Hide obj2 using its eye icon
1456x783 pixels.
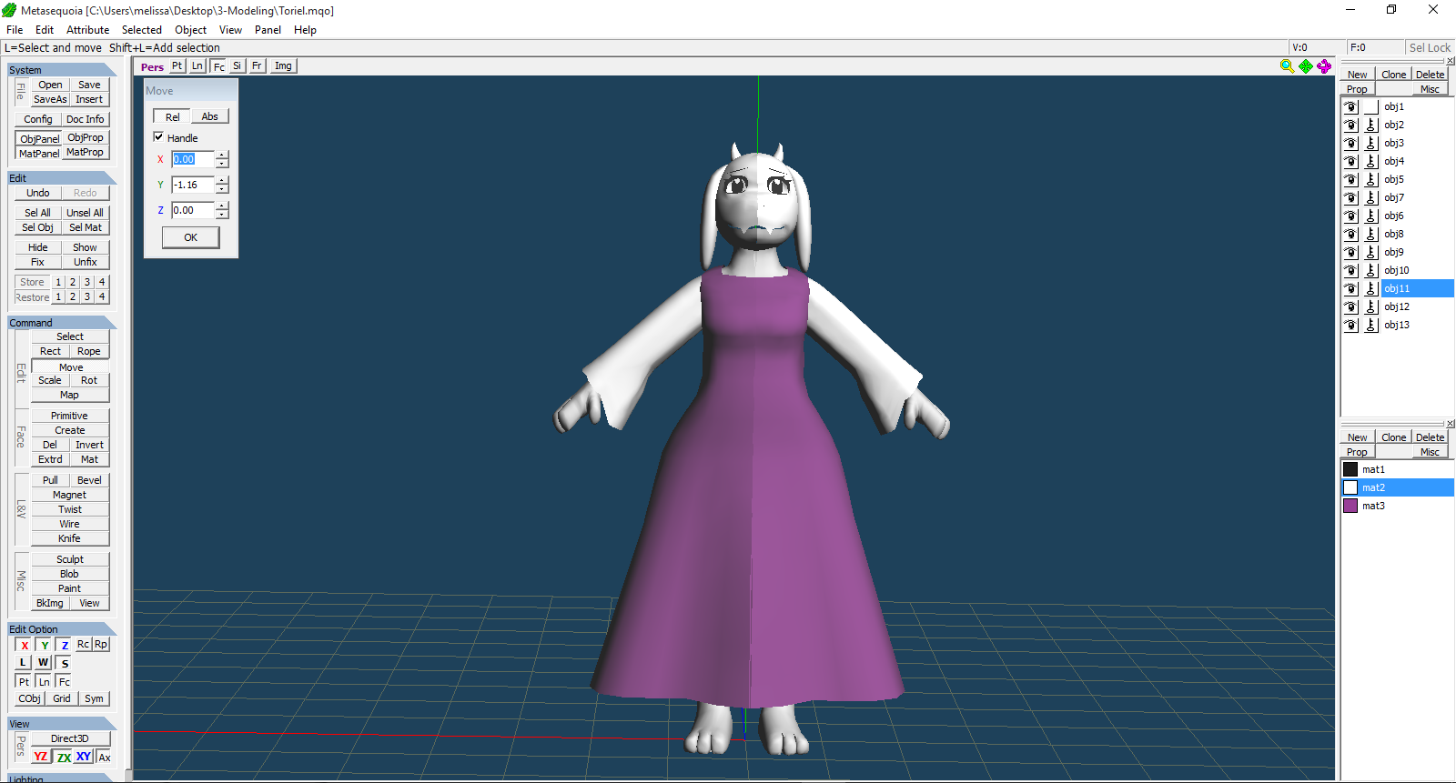click(x=1351, y=125)
